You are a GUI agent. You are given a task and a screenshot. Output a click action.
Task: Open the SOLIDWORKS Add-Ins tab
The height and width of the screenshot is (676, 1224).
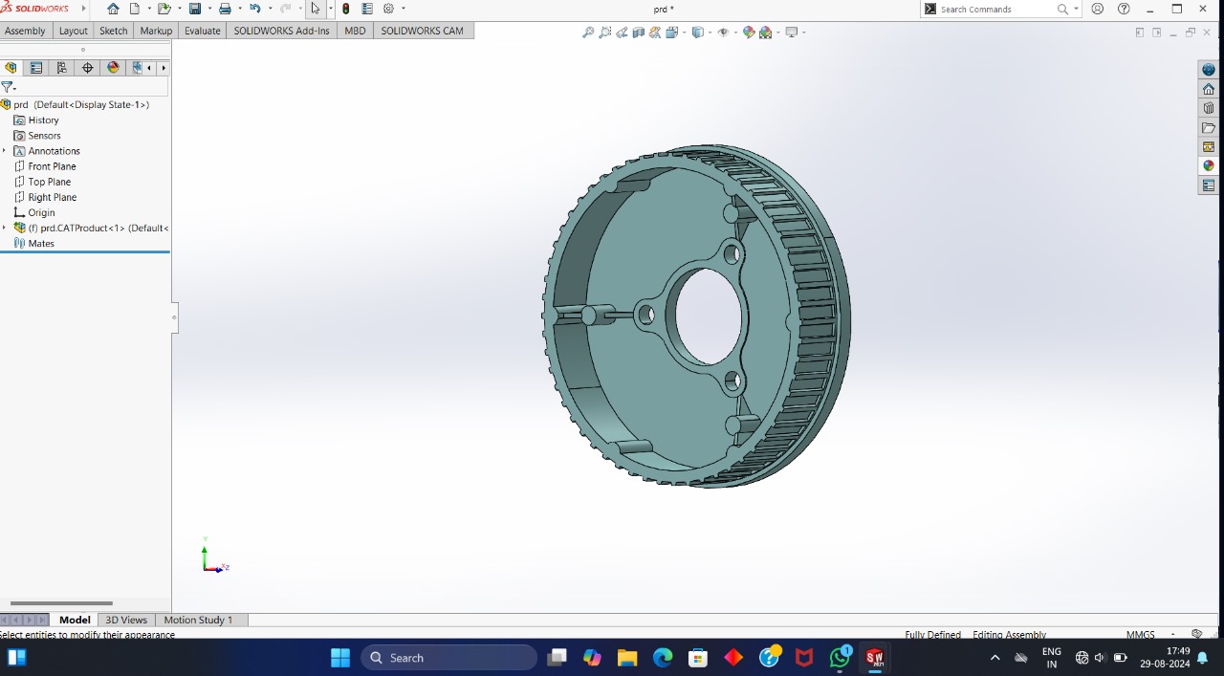click(282, 31)
